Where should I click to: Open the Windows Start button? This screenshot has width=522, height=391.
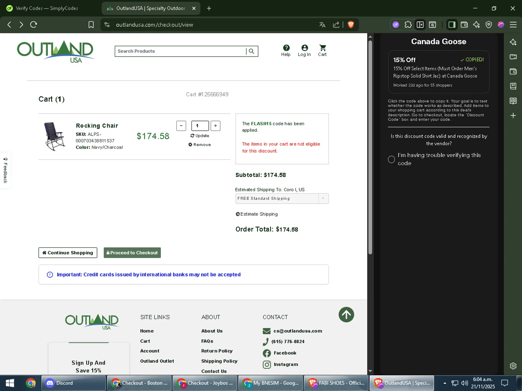coord(10,383)
